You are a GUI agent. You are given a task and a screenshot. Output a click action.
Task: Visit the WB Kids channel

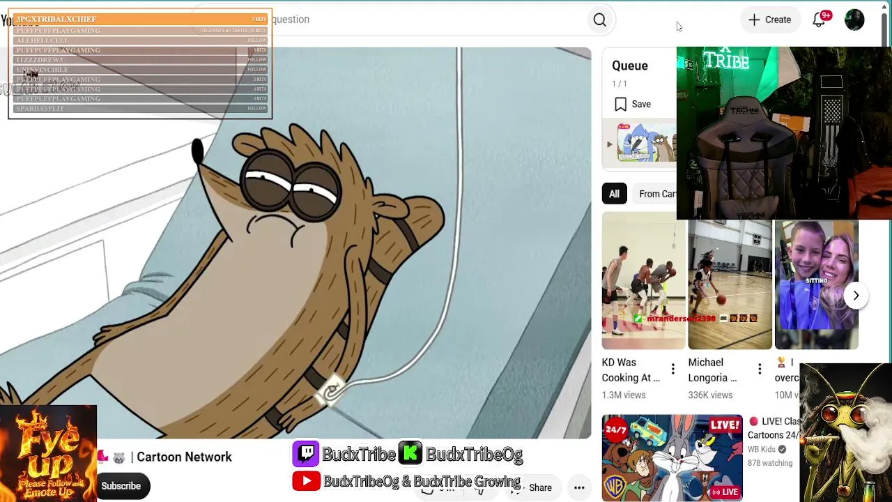point(762,450)
